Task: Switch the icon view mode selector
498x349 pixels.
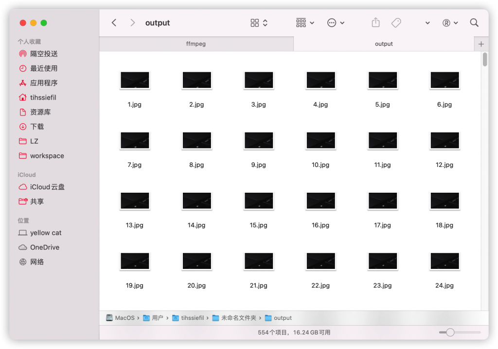Action: [x=259, y=23]
